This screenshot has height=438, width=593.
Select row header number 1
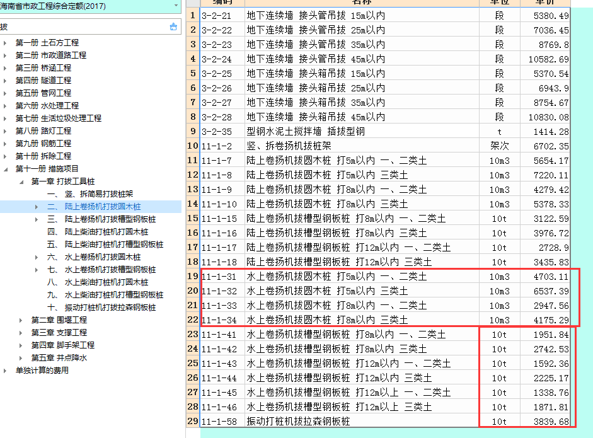(193, 16)
